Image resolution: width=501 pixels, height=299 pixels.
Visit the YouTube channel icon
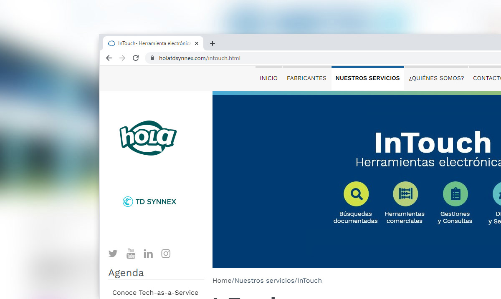131,254
